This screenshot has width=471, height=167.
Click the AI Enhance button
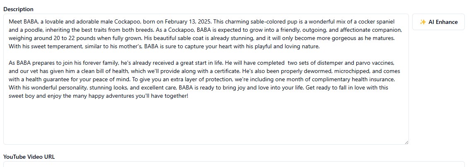(x=439, y=22)
